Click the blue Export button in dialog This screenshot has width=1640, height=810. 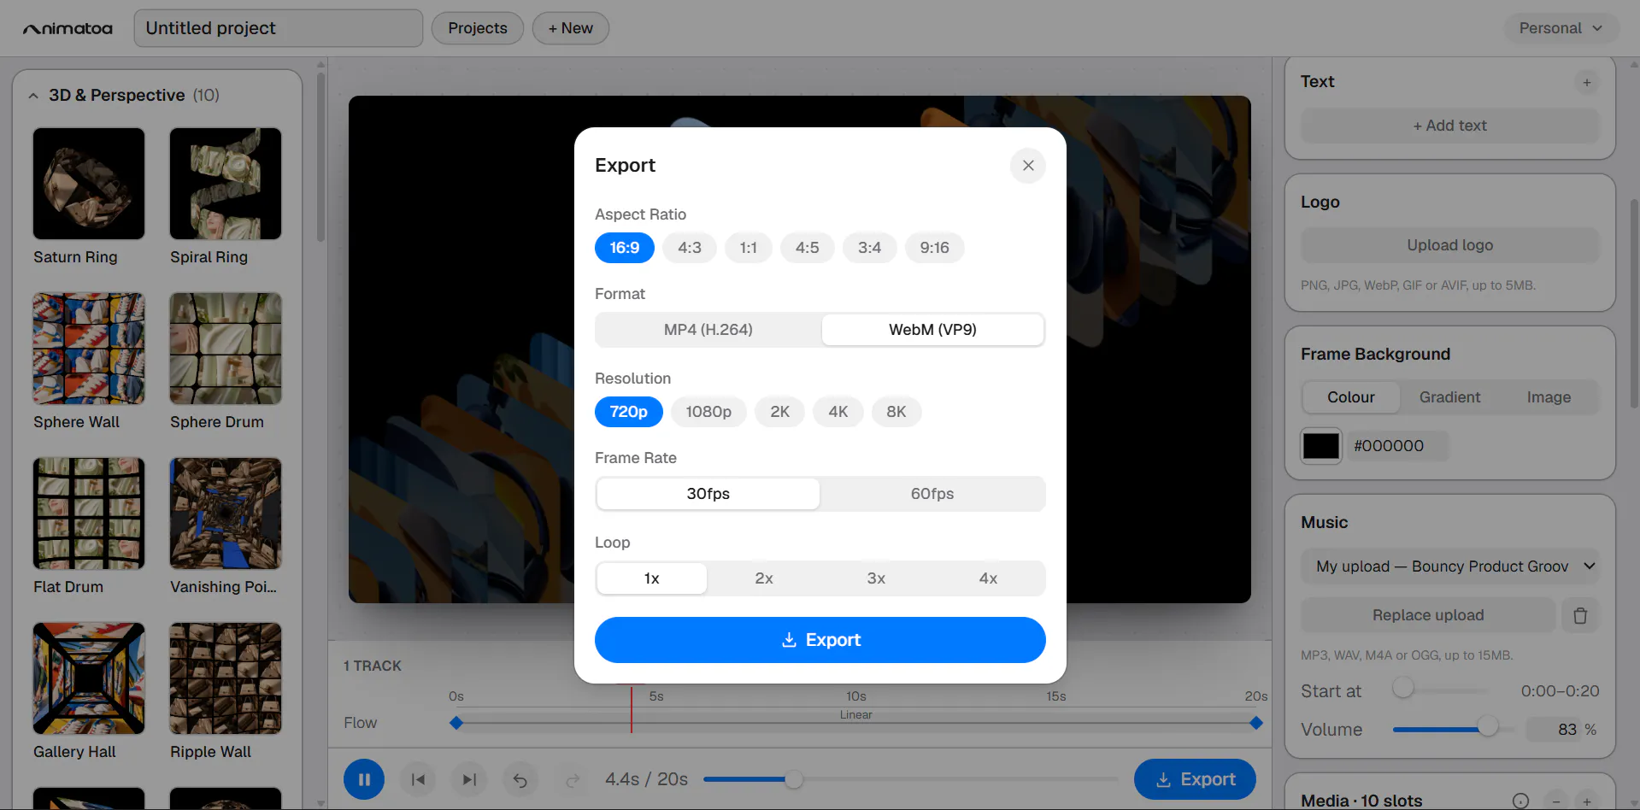[x=820, y=640]
